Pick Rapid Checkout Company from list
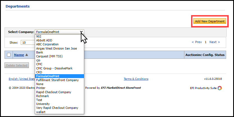This screenshot has height=117, width=234. point(54,92)
